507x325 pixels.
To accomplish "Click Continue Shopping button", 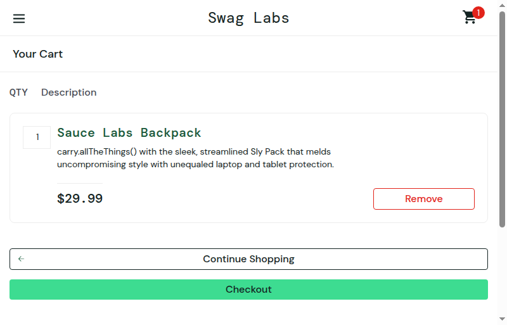I will click(x=248, y=259).
